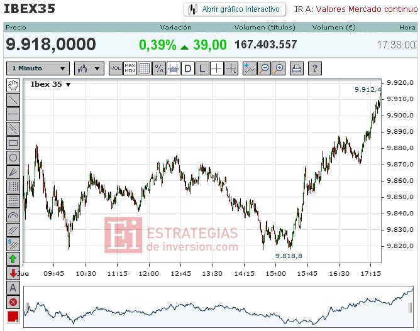Select the vertical lines grid tool
420x331 pixels.
coord(13,187)
